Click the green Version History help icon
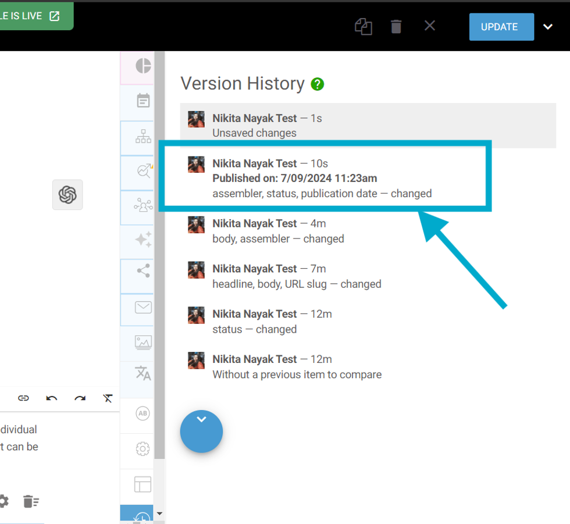This screenshot has width=570, height=524. tap(317, 84)
